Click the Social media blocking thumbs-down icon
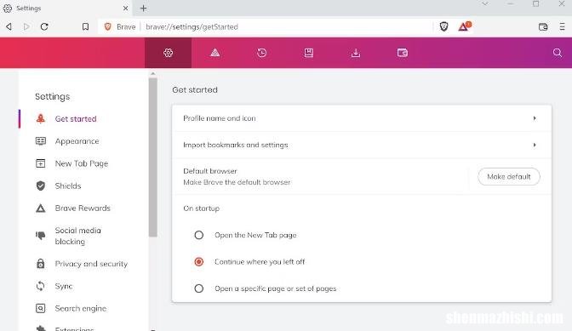The image size is (572, 331). 41,236
